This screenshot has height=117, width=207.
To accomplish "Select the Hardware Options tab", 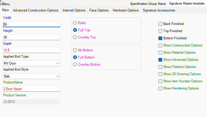I will 125,10.
